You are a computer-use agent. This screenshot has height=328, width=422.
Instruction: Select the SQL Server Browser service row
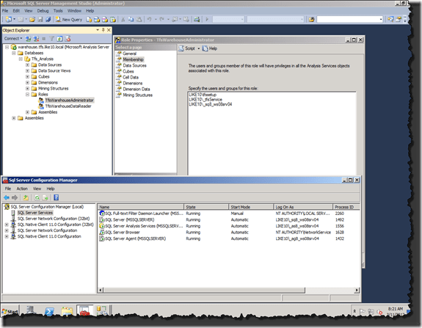tap(229, 232)
